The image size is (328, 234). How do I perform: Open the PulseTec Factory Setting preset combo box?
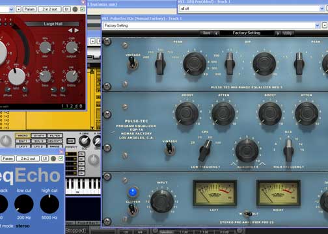(212, 25)
